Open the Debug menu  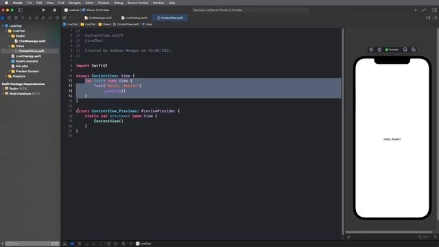[x=118, y=3]
